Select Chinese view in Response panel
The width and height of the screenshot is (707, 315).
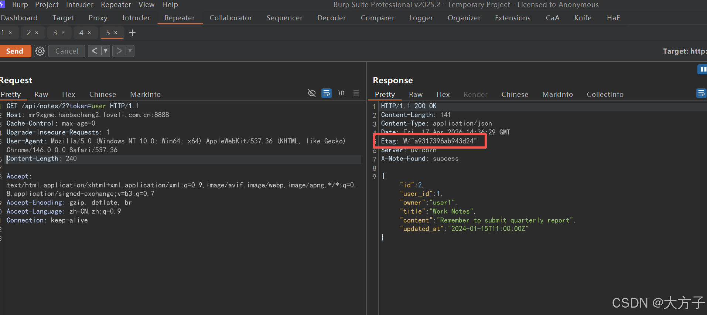click(x=515, y=94)
